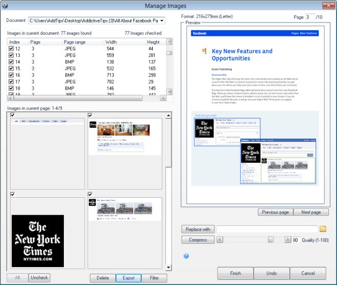Uncheck image index 18 checkbox
Viewport: 337px width, 285px height.
(11, 88)
